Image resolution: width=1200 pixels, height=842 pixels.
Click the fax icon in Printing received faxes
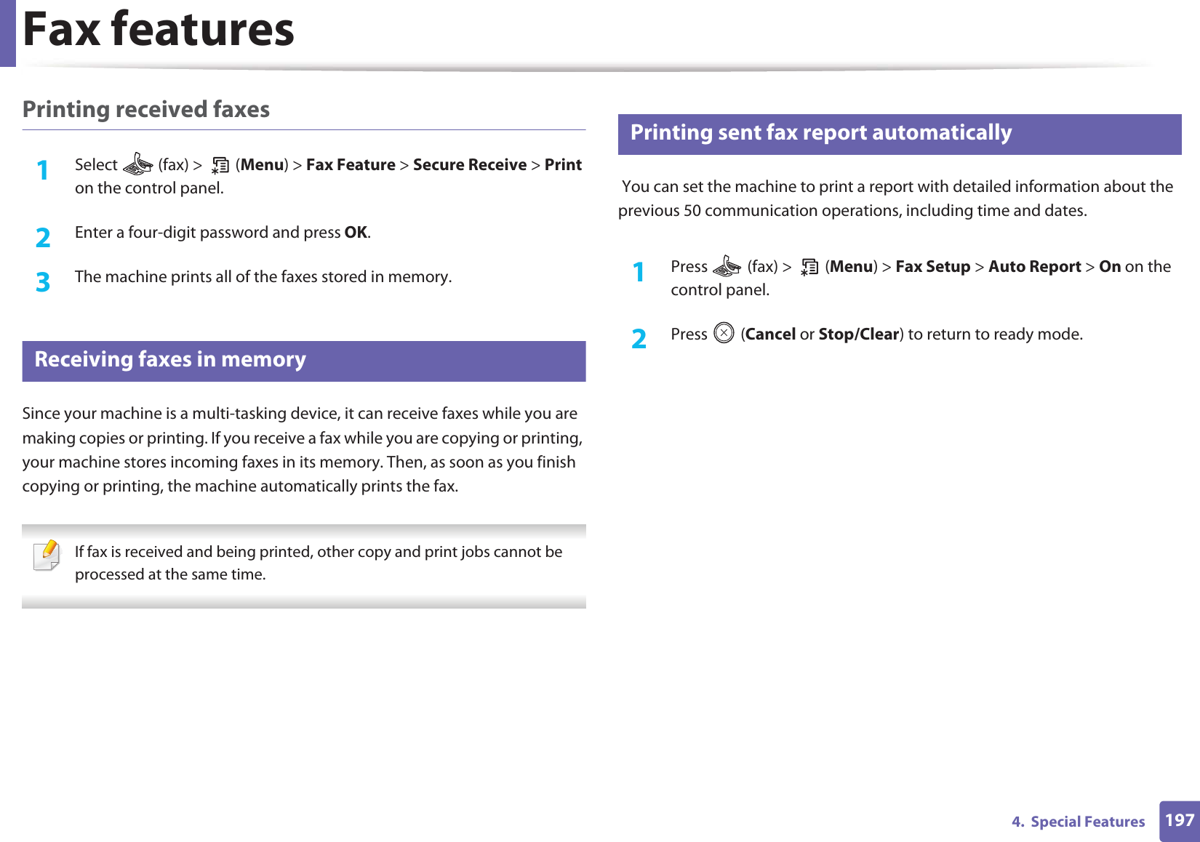(137, 166)
